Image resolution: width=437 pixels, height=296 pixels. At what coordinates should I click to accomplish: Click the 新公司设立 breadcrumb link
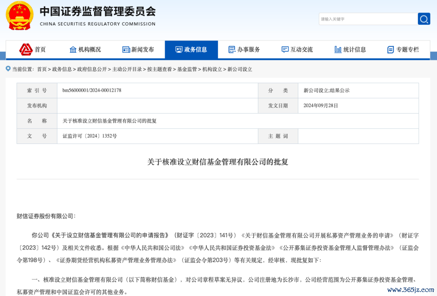click(240, 69)
